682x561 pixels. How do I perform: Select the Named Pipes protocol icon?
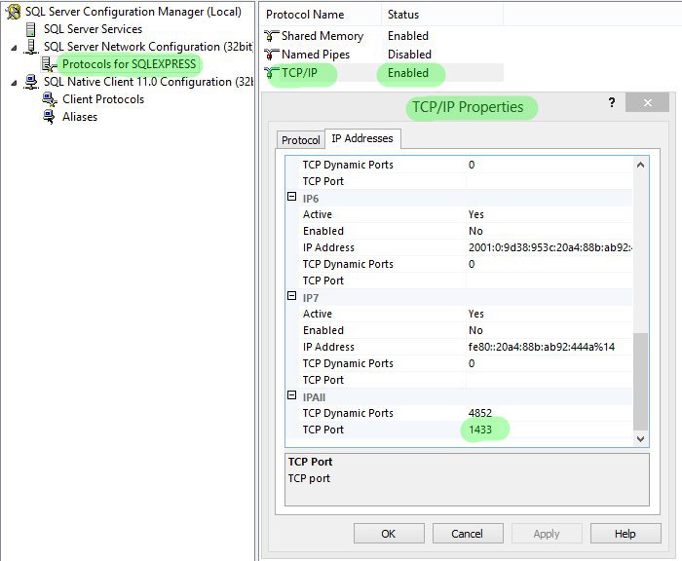tap(272, 55)
